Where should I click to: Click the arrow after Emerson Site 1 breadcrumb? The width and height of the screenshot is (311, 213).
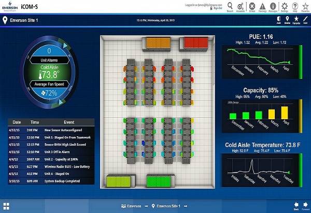186,206
